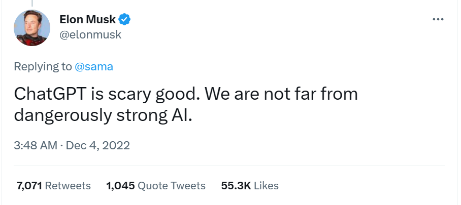
Task: Click the "Replying to" label
Action: click(x=43, y=66)
